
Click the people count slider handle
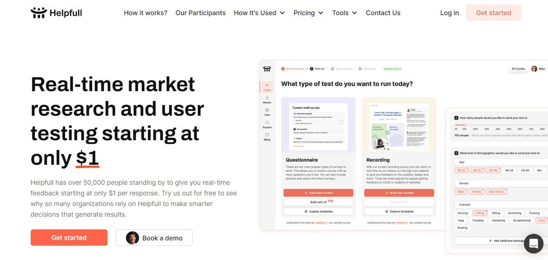coord(464,125)
